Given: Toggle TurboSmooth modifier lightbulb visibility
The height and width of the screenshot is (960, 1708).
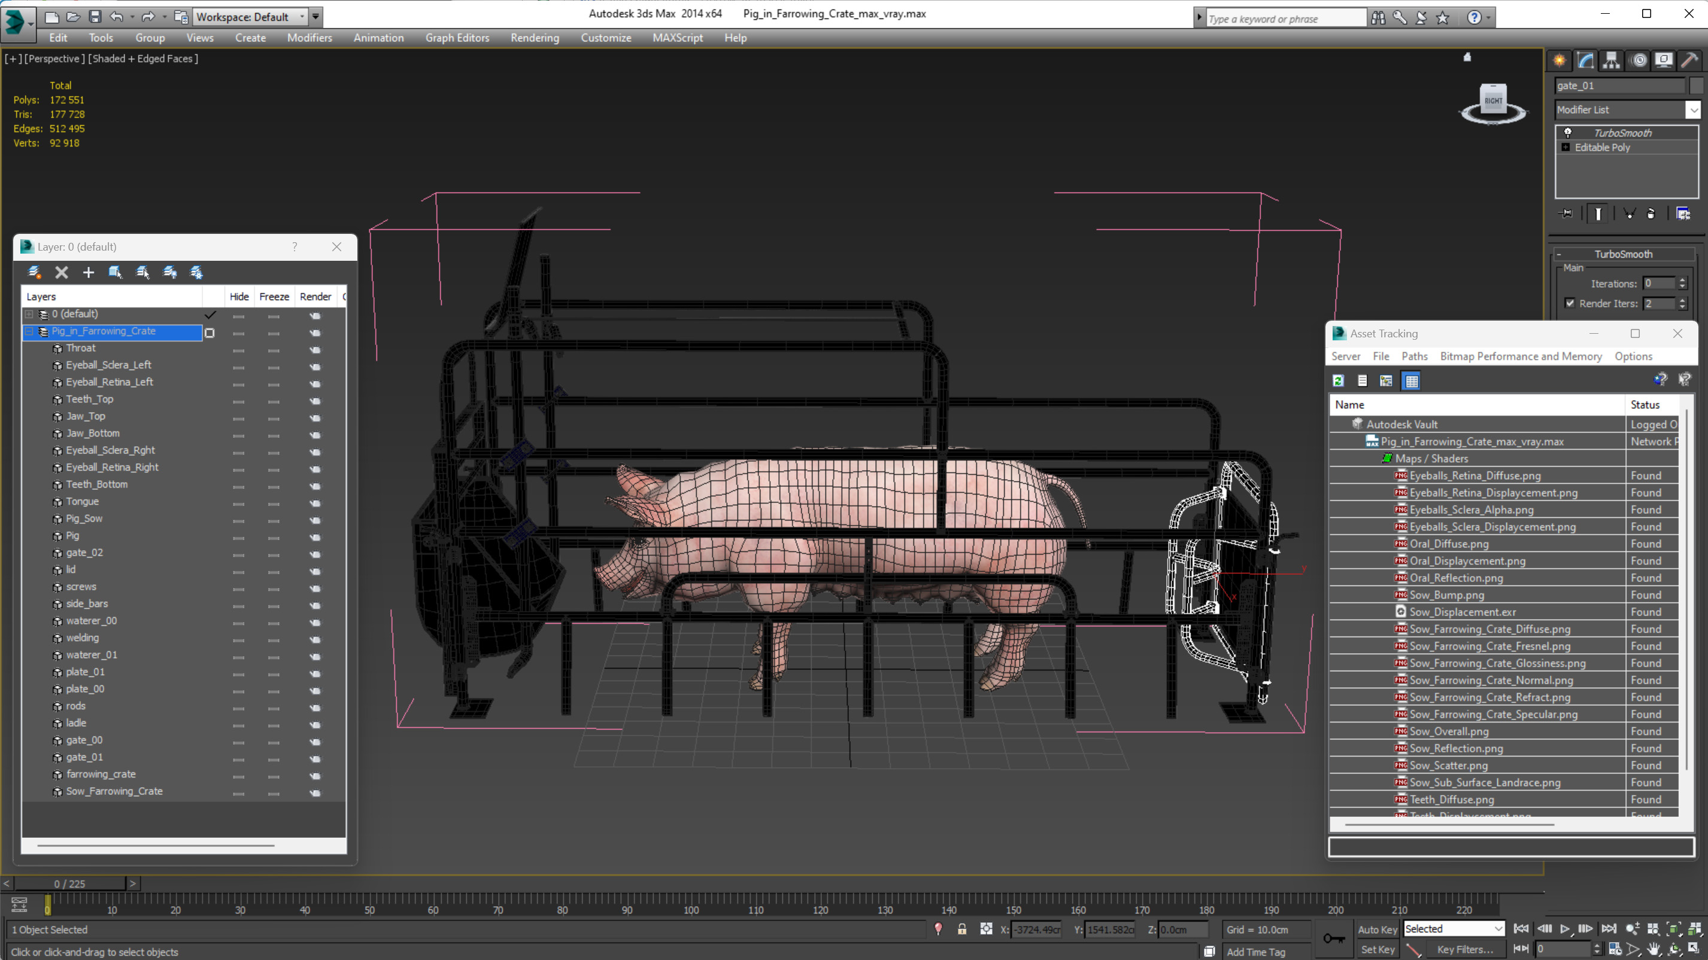Looking at the screenshot, I should pyautogui.click(x=1567, y=133).
